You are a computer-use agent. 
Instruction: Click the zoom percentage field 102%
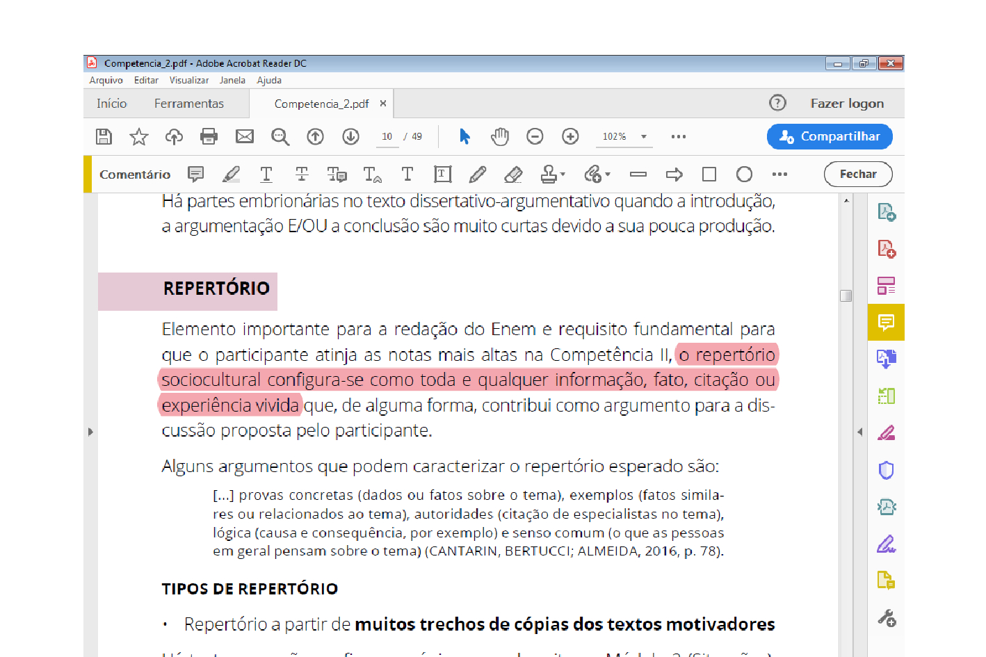[615, 137]
